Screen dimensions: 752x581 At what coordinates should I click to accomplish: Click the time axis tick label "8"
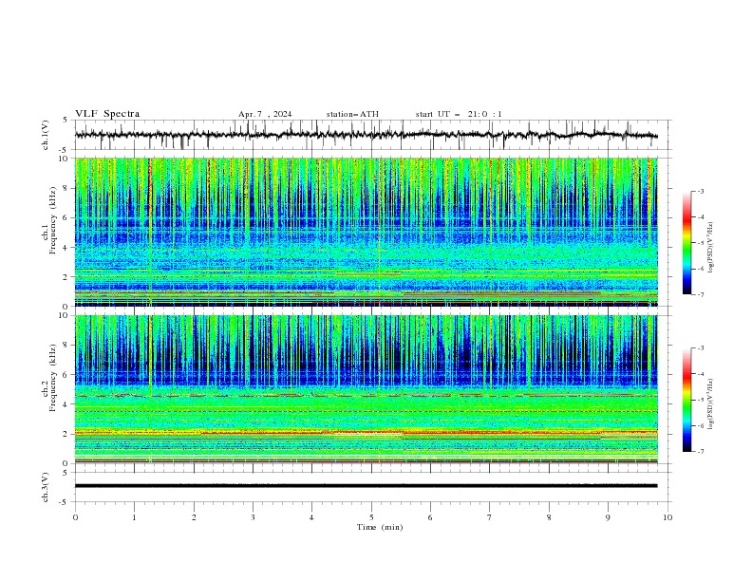(x=549, y=517)
